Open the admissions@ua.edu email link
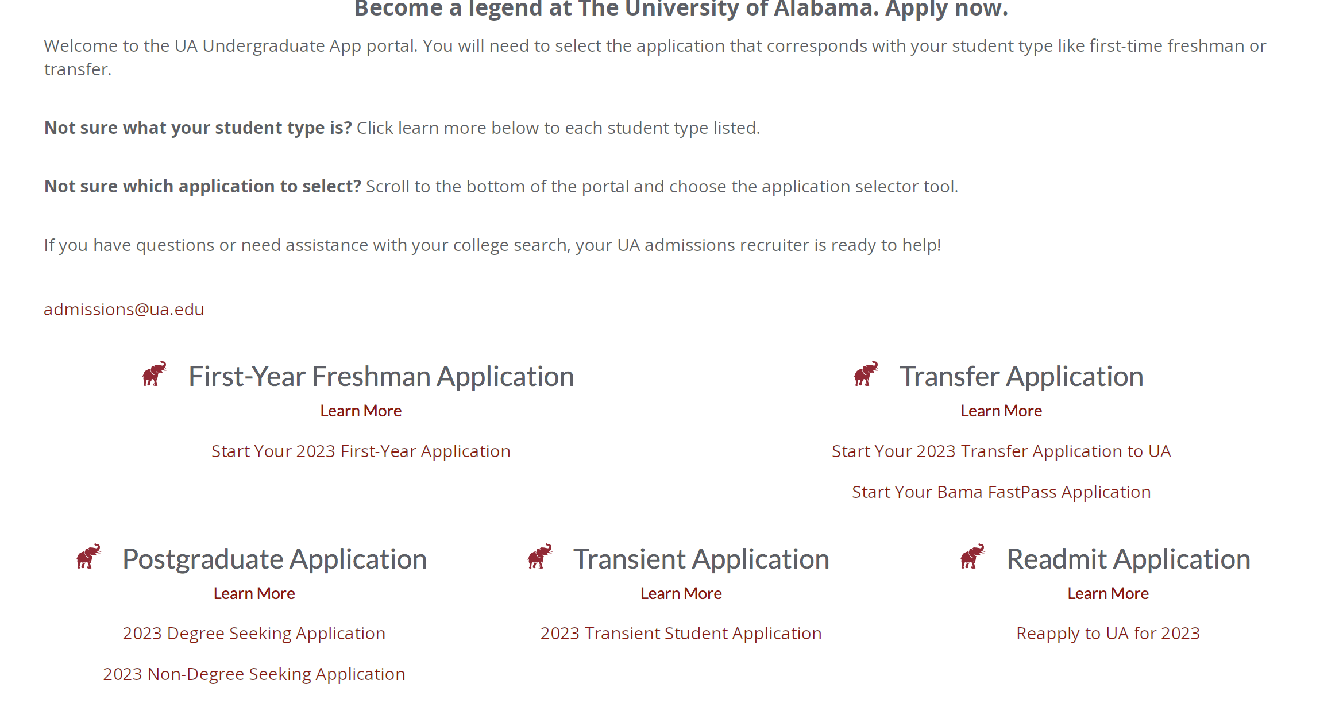The image size is (1343, 703). (x=124, y=309)
